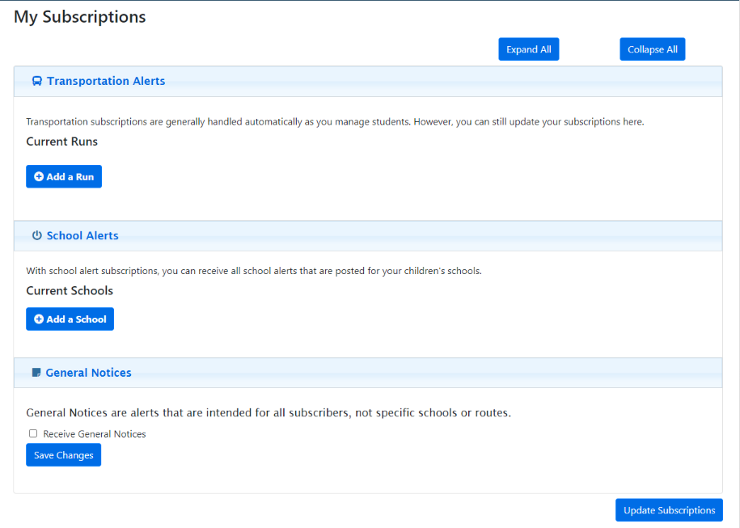Viewport: 740px width, 528px height.
Task: Click the Expand All button
Action: (529, 49)
